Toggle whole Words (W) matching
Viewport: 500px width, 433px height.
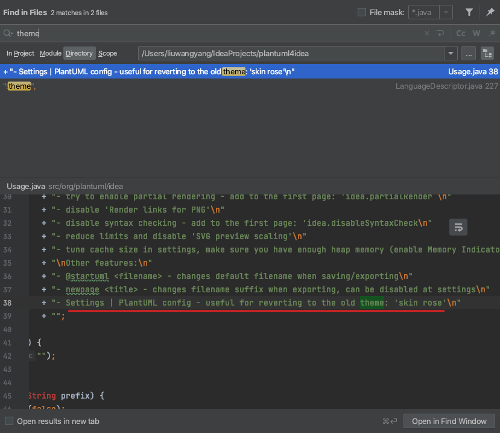pos(476,34)
